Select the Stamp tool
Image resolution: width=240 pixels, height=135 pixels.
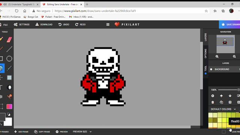pos(9,97)
